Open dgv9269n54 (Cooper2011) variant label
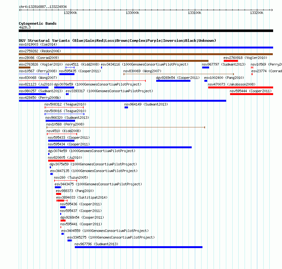The height and width of the screenshot is (269, 282). pyautogui.click(x=178, y=78)
